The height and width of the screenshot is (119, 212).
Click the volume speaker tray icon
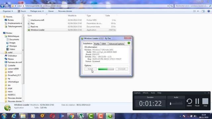pyautogui.click(x=195, y=116)
